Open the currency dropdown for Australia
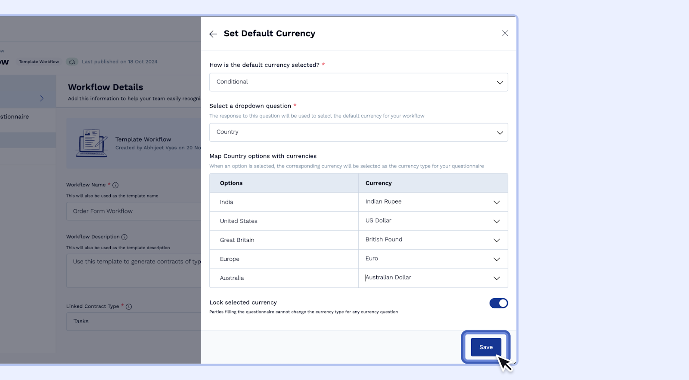This screenshot has width=689, height=380. point(433,278)
